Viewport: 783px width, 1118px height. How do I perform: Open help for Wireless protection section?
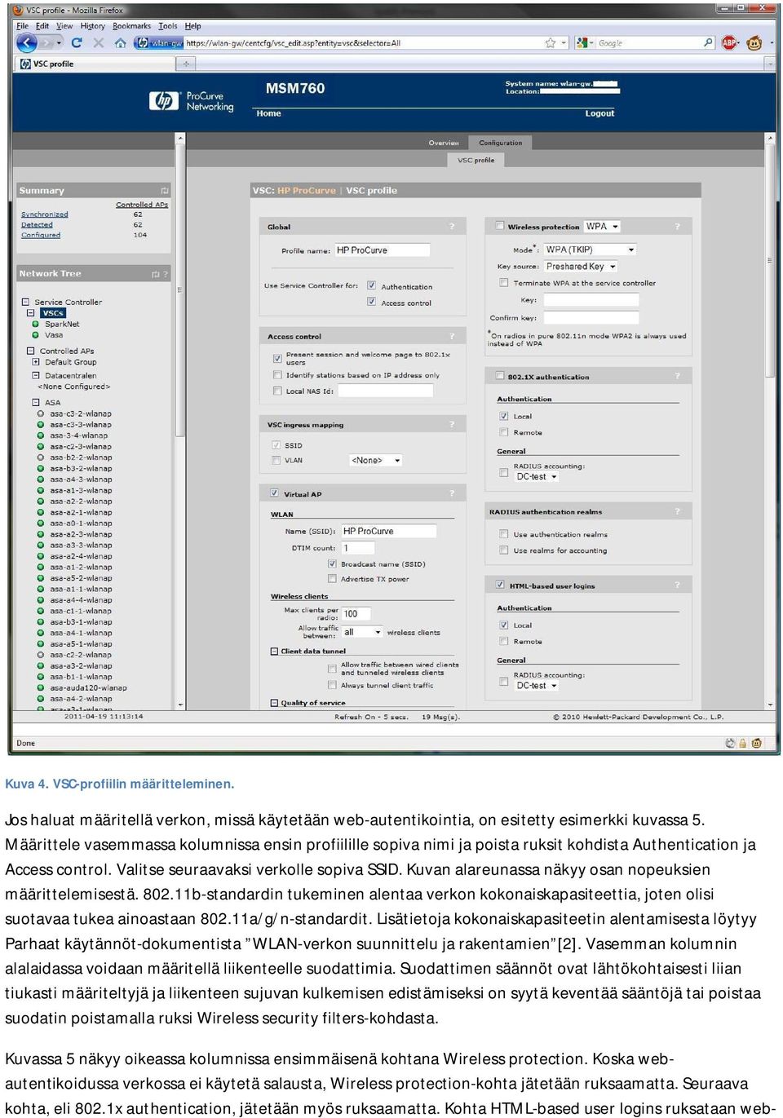click(677, 227)
